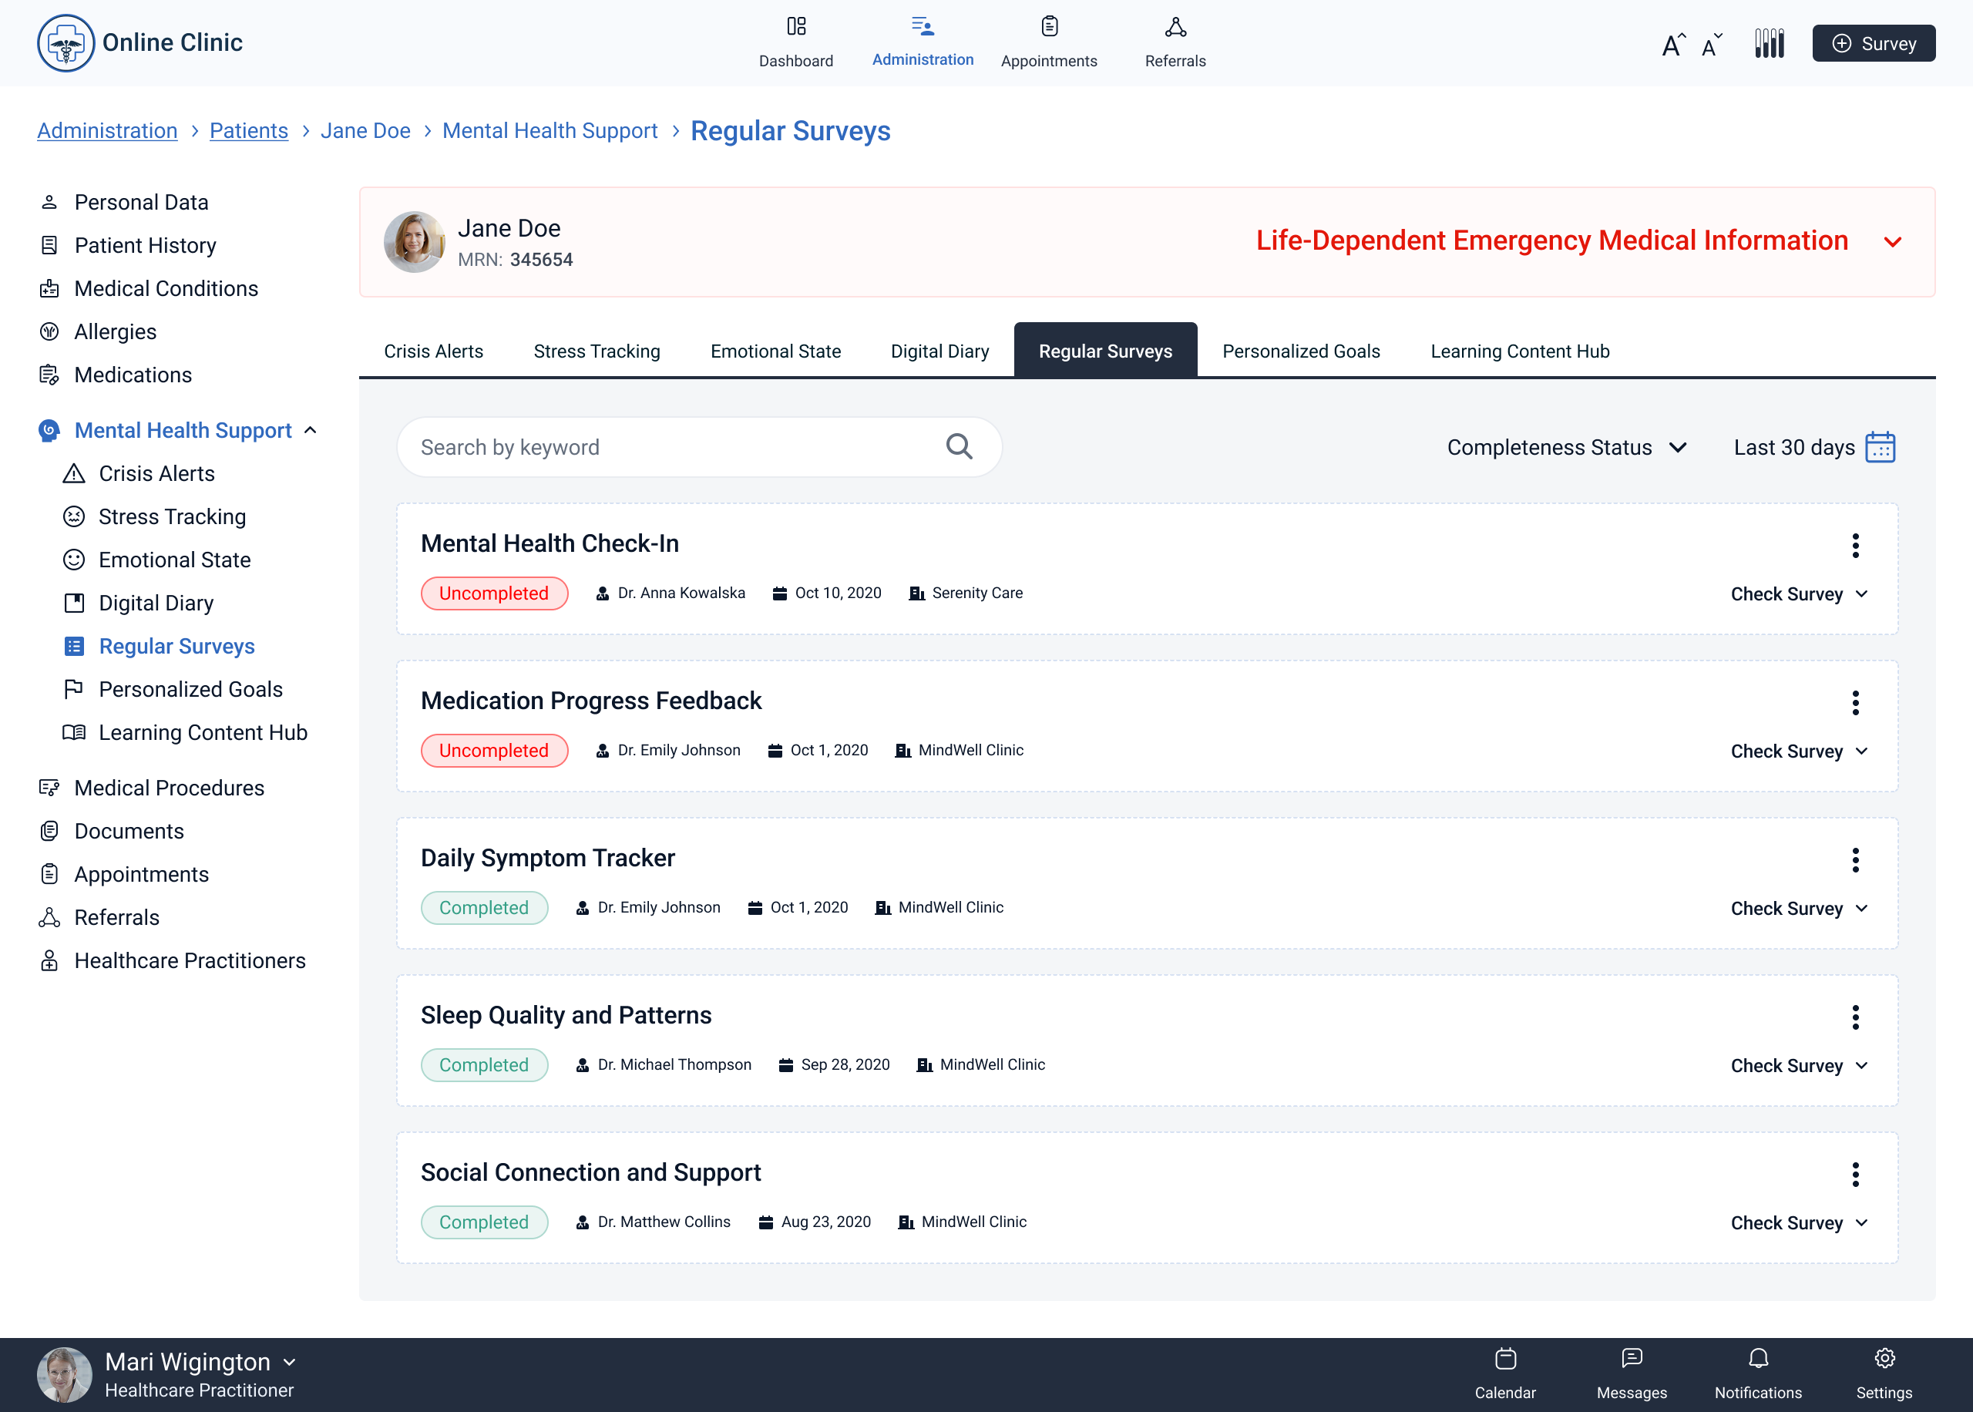Click the search magnifier icon
Screen dimensions: 1973x1412
pyautogui.click(x=959, y=447)
